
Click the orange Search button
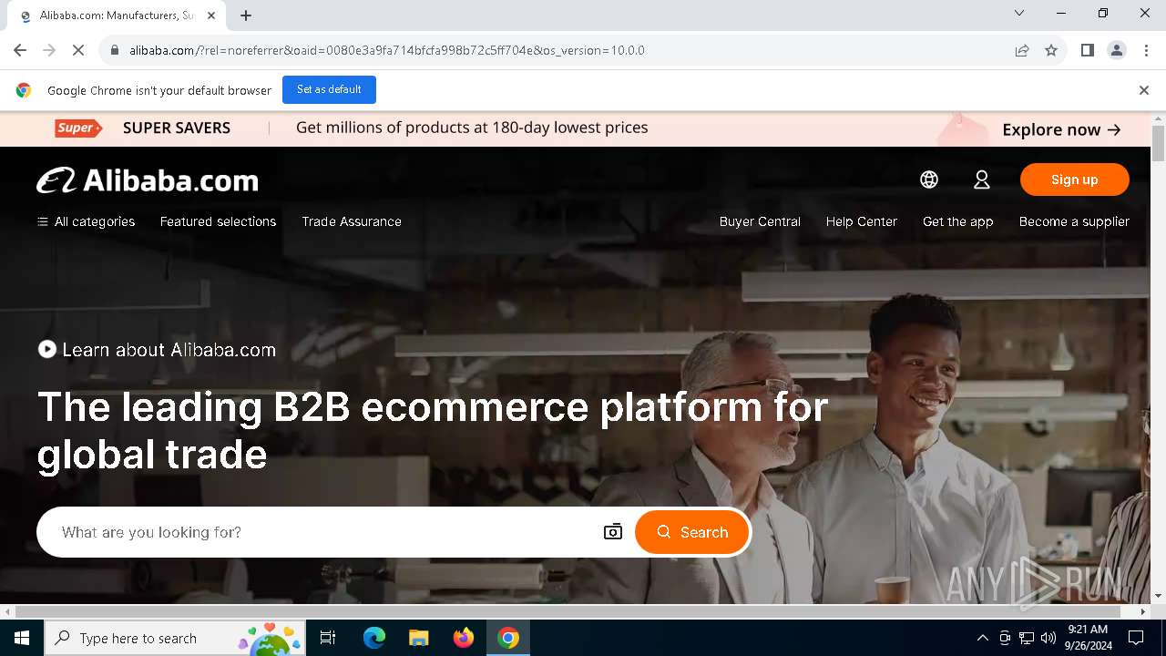[x=691, y=532]
